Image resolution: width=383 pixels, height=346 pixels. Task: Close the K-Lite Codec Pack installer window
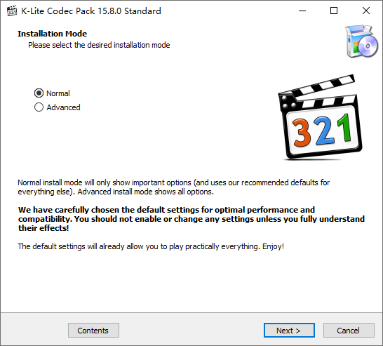point(366,11)
